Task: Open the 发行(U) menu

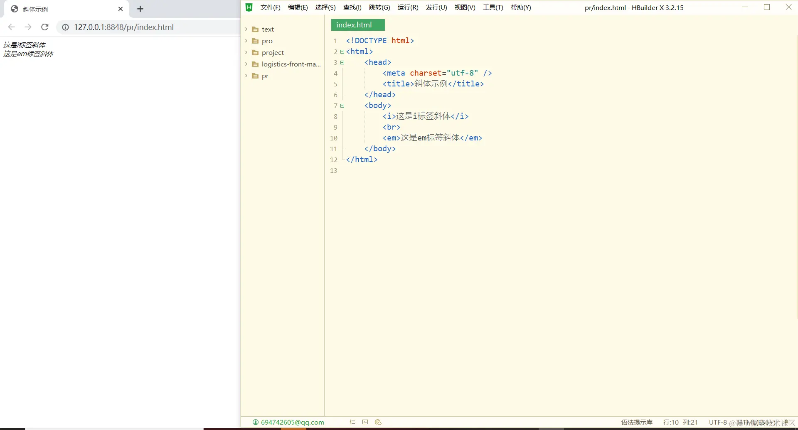Action: (x=436, y=7)
